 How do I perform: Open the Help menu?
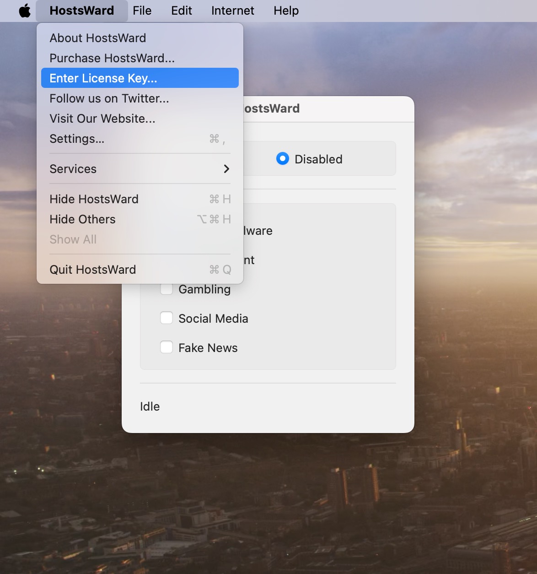click(286, 11)
